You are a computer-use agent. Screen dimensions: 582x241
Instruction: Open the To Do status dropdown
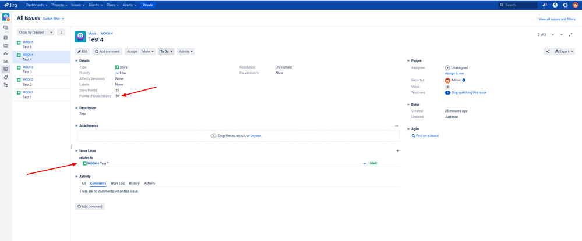166,52
